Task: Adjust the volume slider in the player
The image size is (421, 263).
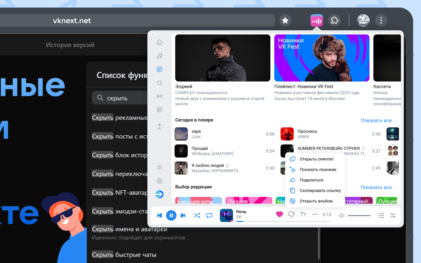Action: (359, 215)
